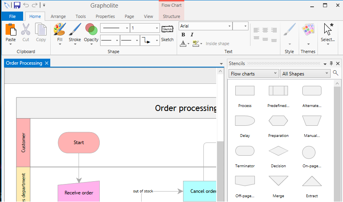This screenshot has height=202, width=343.
Task: Pick the Decision shape from stencils
Action: click(x=278, y=152)
